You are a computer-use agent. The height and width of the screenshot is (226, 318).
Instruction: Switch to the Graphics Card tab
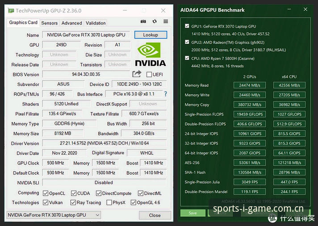(23, 22)
